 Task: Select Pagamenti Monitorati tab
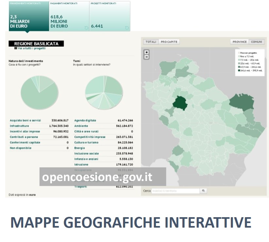69,16
